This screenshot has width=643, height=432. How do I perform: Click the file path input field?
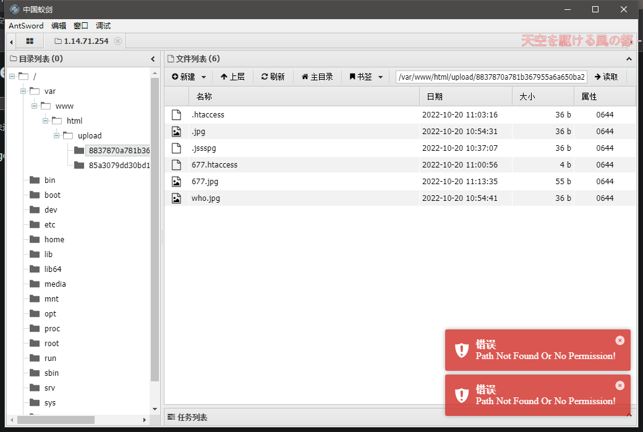491,77
